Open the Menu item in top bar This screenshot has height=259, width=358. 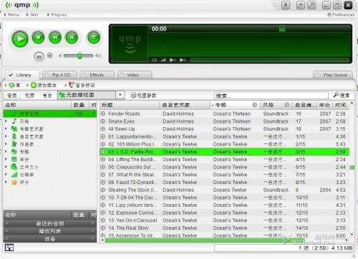click(x=11, y=15)
